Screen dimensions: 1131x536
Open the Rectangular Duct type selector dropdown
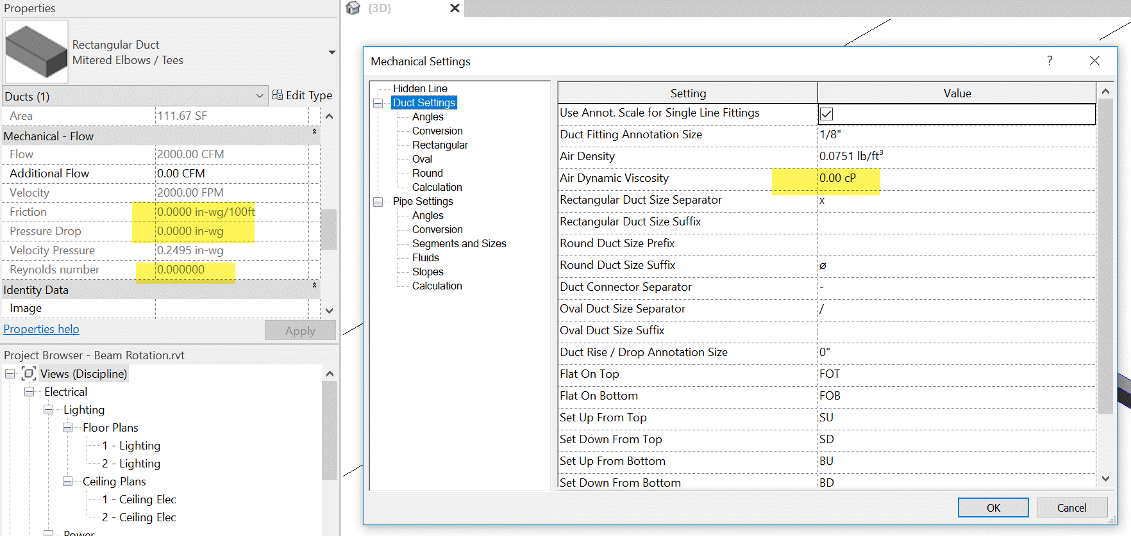pyautogui.click(x=331, y=53)
